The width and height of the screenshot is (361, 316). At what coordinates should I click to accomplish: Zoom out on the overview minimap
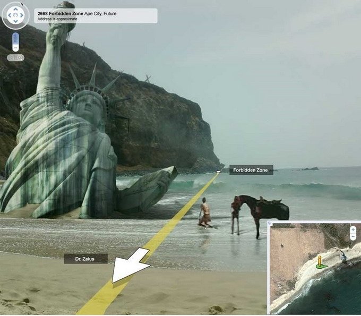coord(353,237)
